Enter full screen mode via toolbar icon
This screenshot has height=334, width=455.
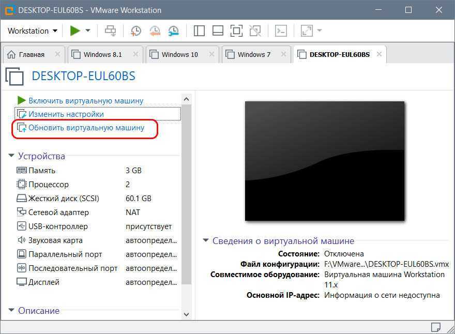point(236,31)
